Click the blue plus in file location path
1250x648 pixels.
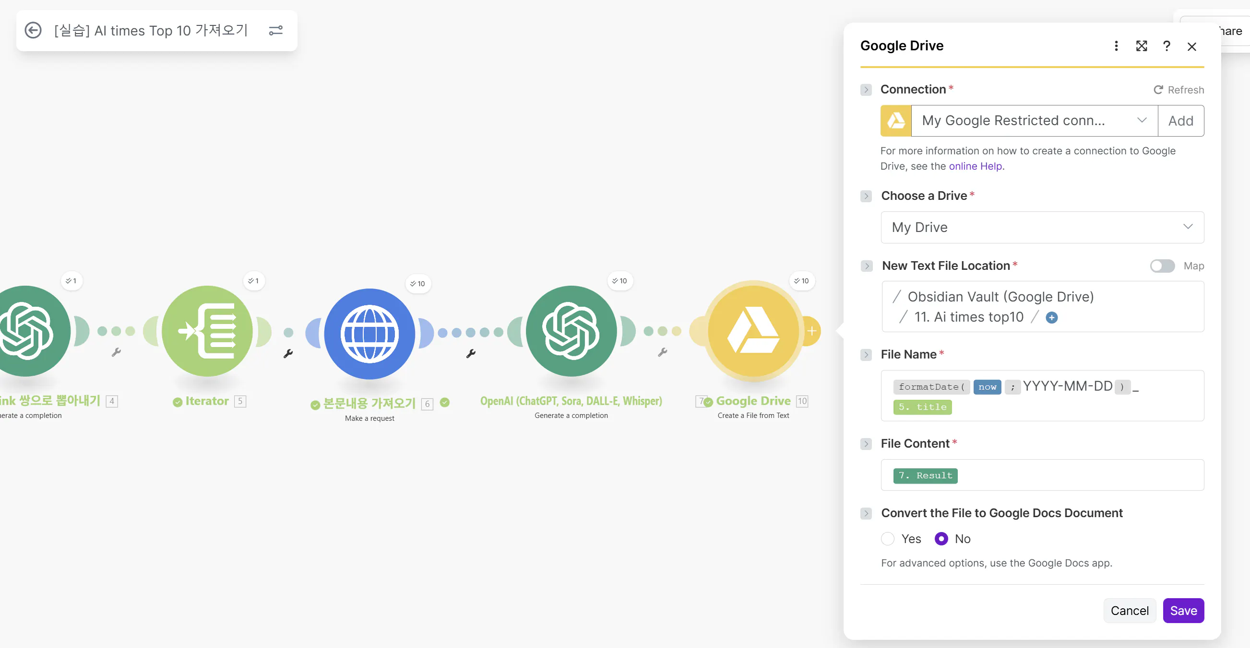click(1051, 317)
